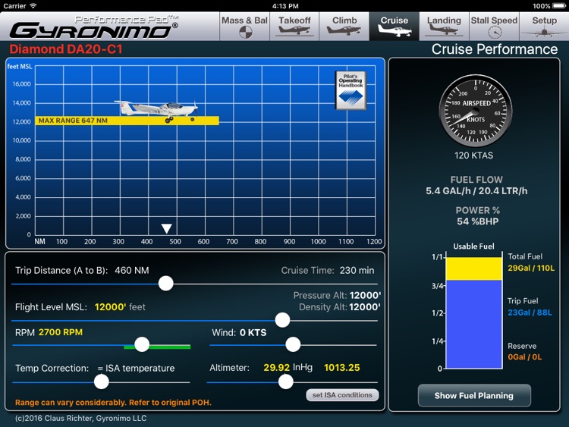The height and width of the screenshot is (427, 569).
Task: Open the Stall Speed tab
Action: [x=494, y=27]
